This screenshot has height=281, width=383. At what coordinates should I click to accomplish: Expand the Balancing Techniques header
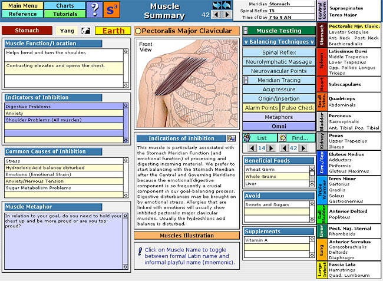[279, 42]
